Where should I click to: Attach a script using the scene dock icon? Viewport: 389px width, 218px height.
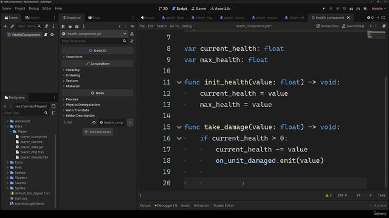click(47, 26)
